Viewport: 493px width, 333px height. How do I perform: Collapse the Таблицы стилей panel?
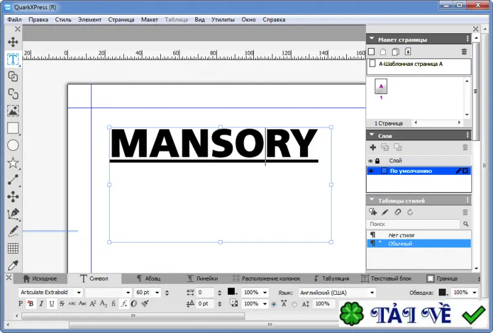(372, 200)
